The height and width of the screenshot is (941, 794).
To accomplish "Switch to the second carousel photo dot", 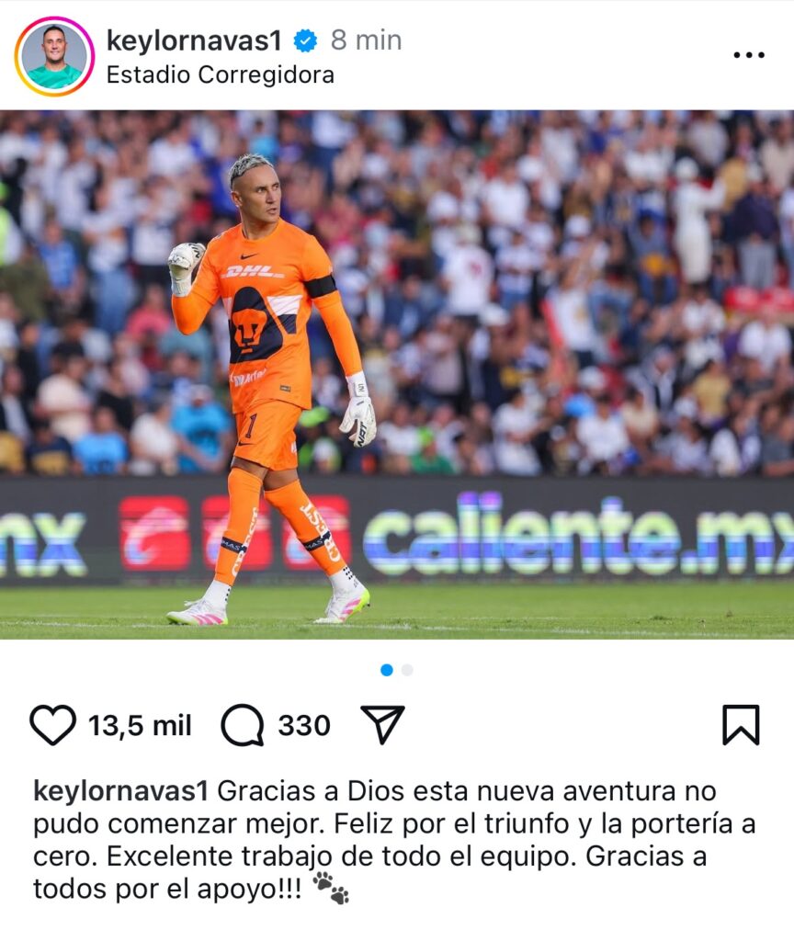I will coord(407,670).
